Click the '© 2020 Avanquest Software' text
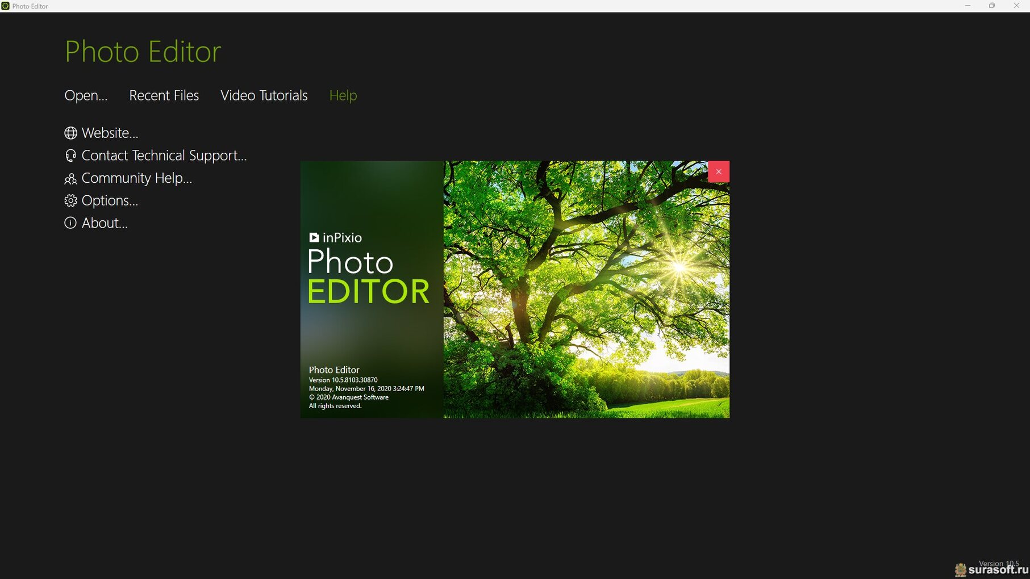 [349, 397]
